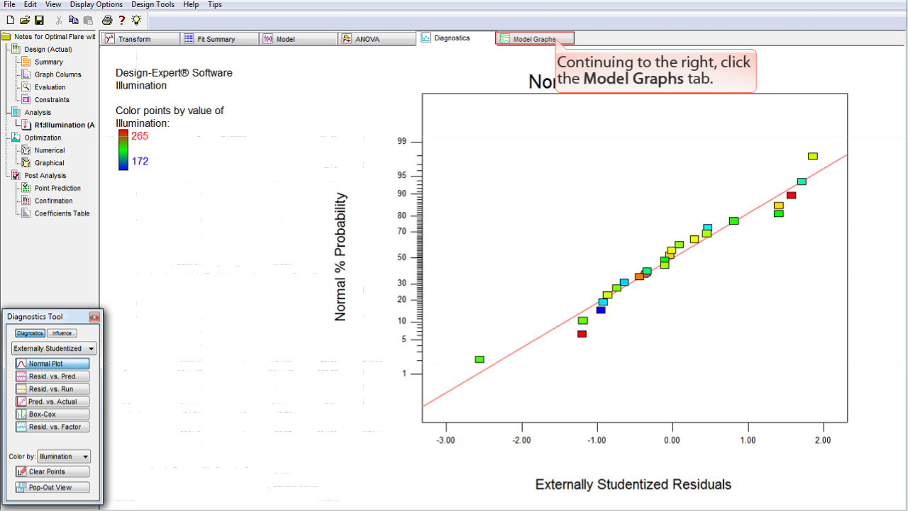
Task: Switch to the ANOVA tab
Action: [x=377, y=39]
